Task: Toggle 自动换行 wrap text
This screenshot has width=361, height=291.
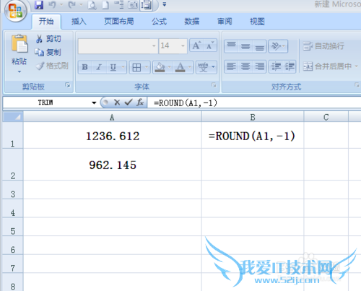Action: 323,45
